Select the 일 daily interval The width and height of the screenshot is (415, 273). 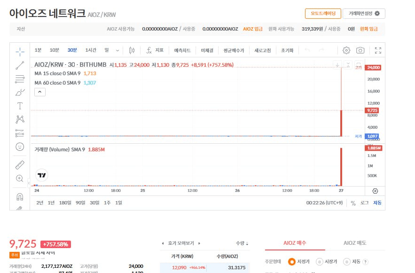[107, 50]
